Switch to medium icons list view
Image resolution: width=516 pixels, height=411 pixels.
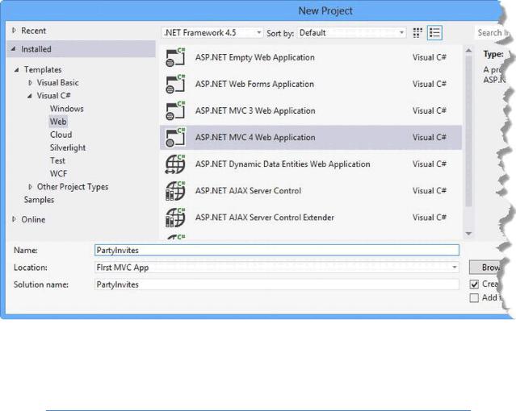434,32
